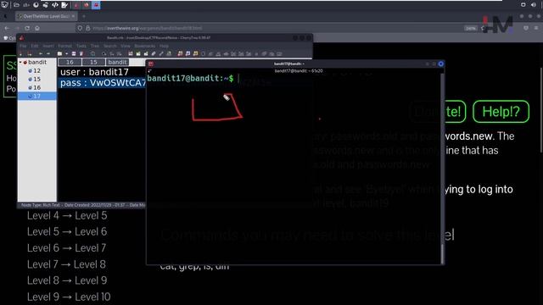Launch the code brackets app in panel
Screen dimensions: 543x305
54,5
